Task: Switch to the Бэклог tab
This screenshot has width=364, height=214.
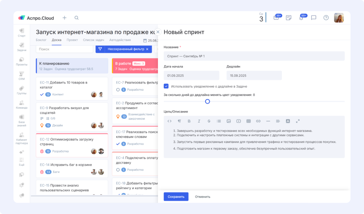Action: [41, 40]
